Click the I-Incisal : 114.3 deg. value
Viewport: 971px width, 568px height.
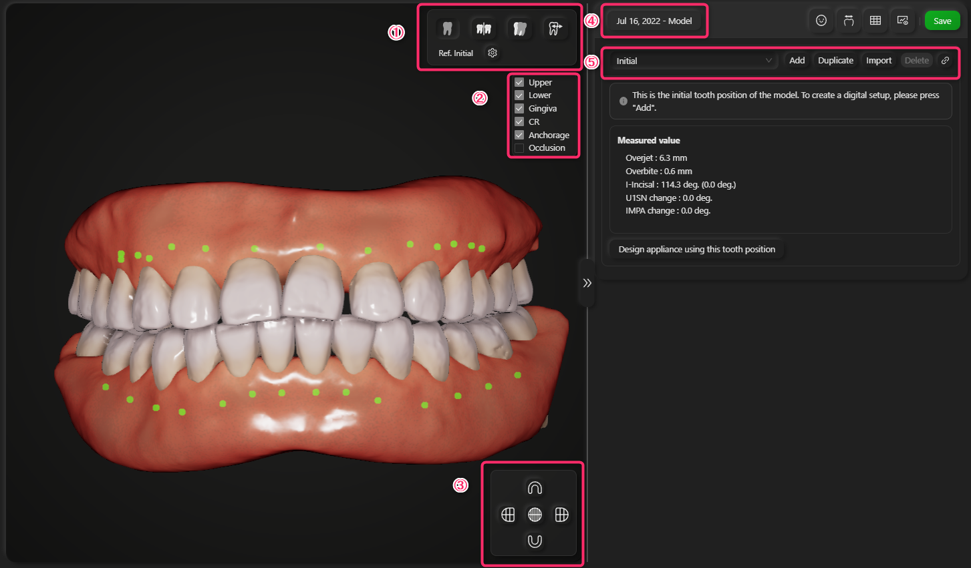click(681, 185)
